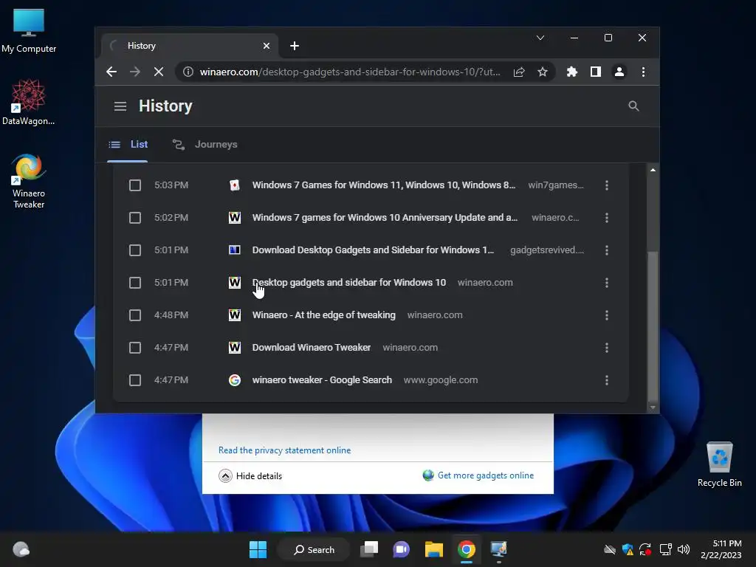Select Winaero Tweaker desktop shortcut
This screenshot has width=756, height=567.
[29, 182]
